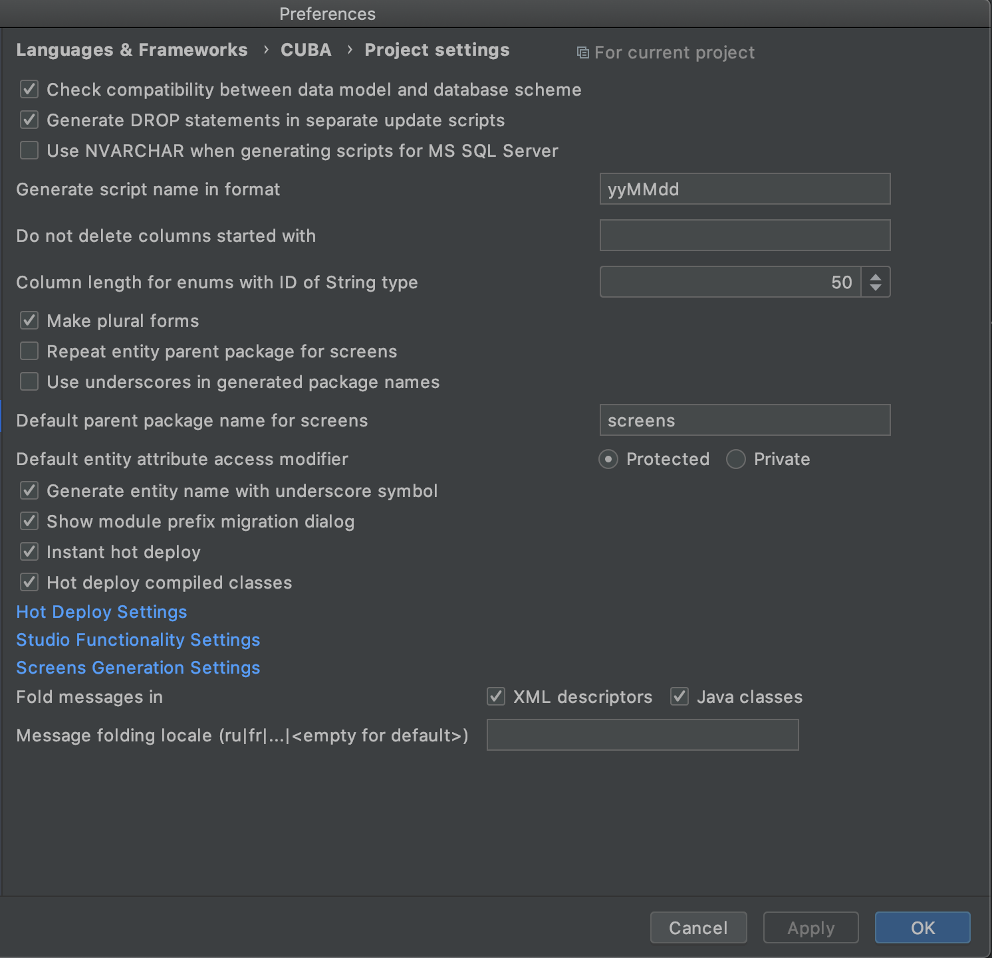Click 'Message folding locale' label
Viewport: 992px width, 958px height.
pos(242,735)
